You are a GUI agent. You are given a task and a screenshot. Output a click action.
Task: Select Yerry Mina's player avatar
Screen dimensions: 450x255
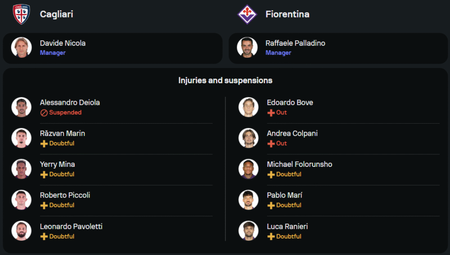[x=22, y=169]
